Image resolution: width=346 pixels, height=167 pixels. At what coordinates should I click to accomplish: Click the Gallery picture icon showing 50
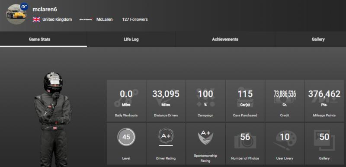point(324,140)
